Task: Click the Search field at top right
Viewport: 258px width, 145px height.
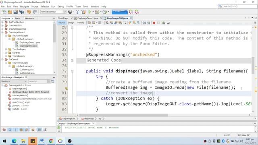Action: coord(238,6)
